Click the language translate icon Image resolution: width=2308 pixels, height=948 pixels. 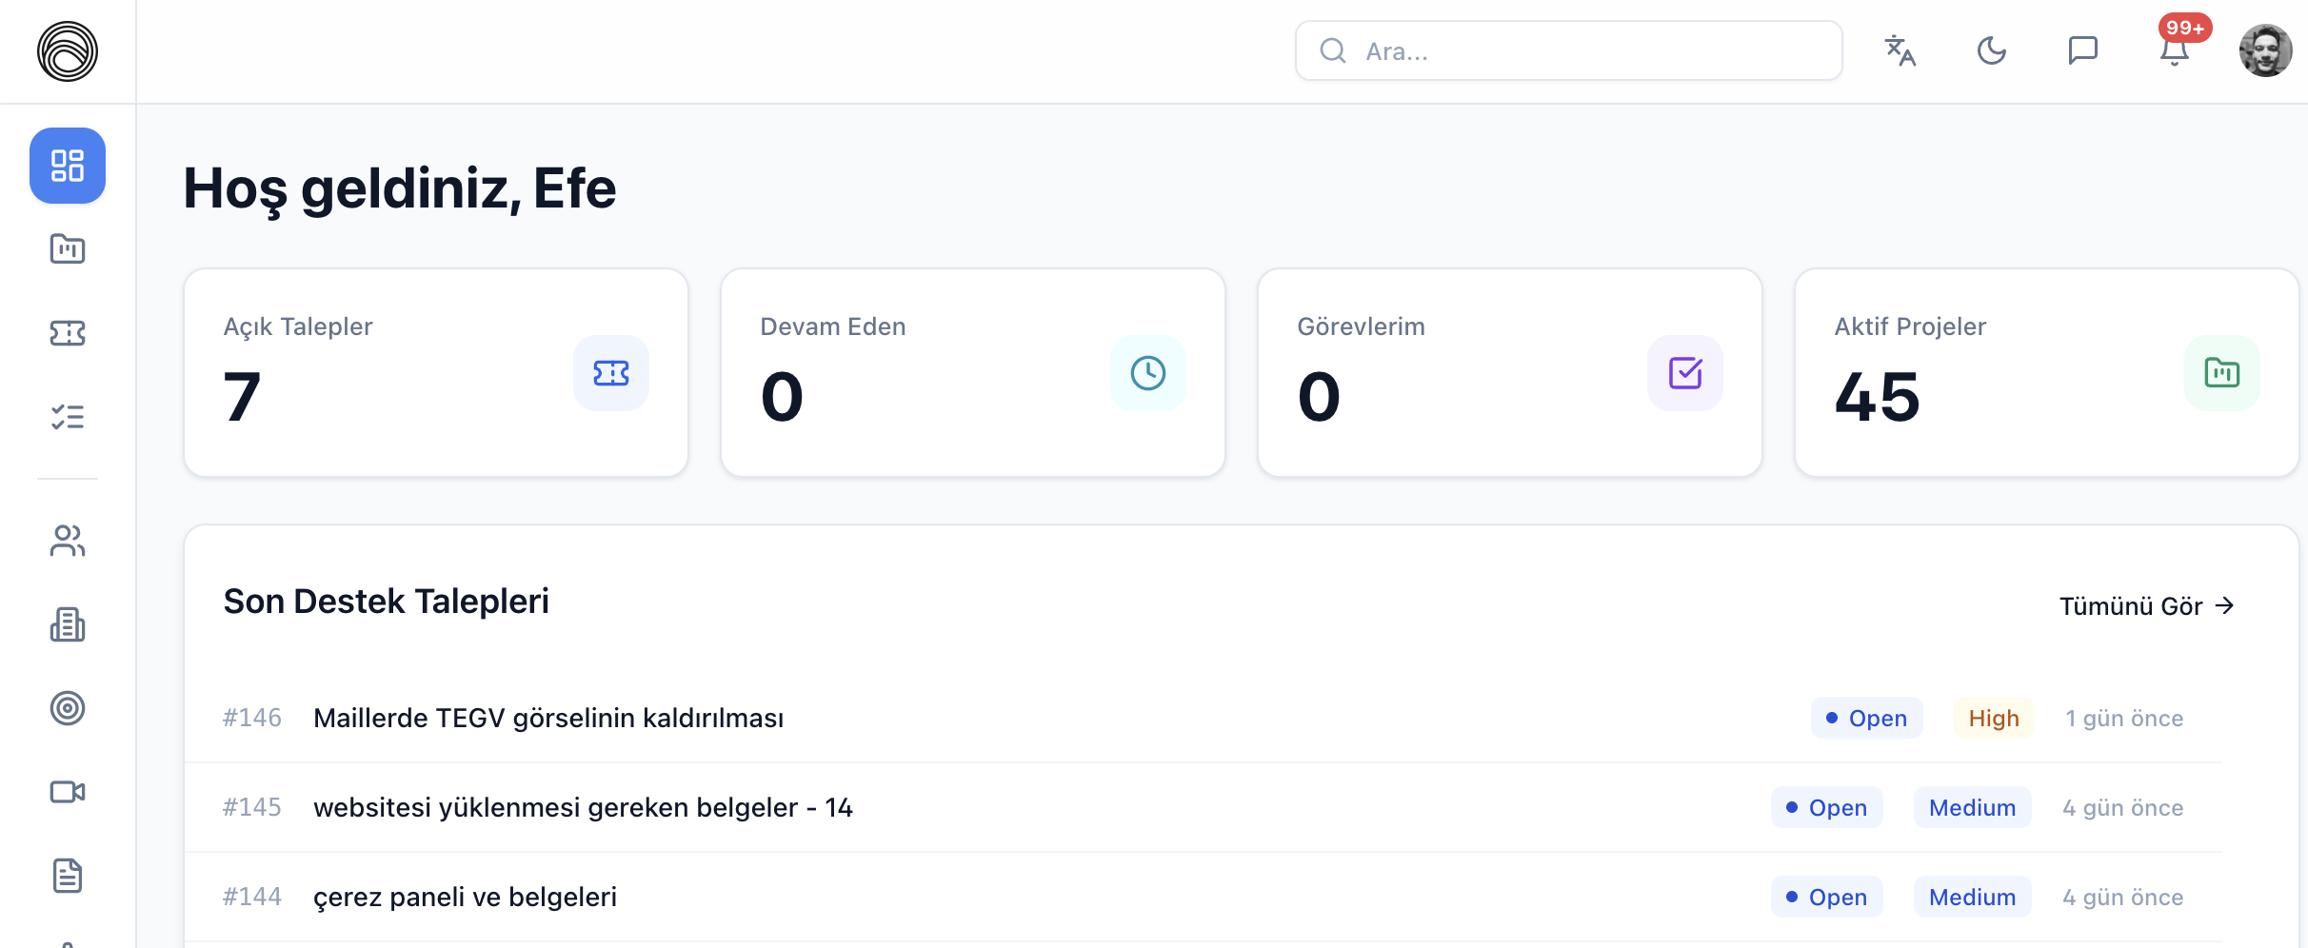(1900, 50)
